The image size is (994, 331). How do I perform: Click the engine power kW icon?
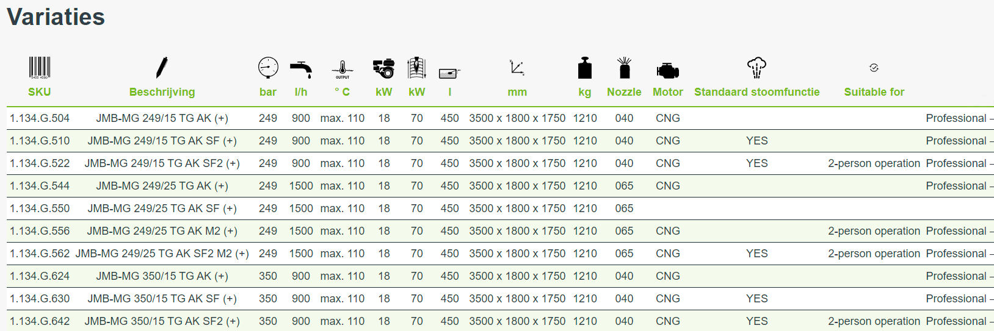click(x=384, y=68)
